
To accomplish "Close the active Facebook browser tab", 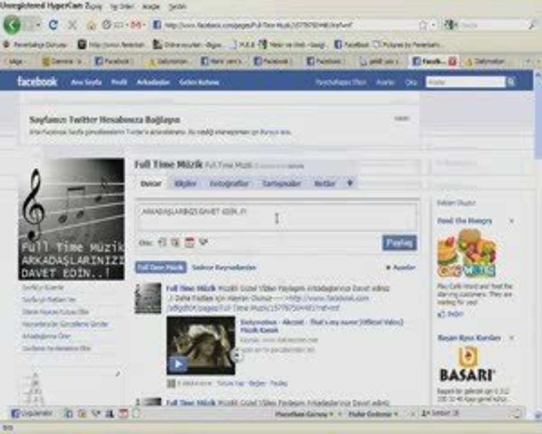I will pyautogui.click(x=452, y=61).
